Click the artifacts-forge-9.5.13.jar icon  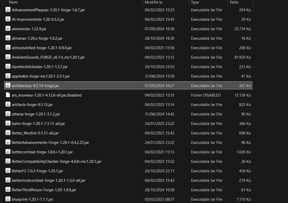[x=8, y=104]
